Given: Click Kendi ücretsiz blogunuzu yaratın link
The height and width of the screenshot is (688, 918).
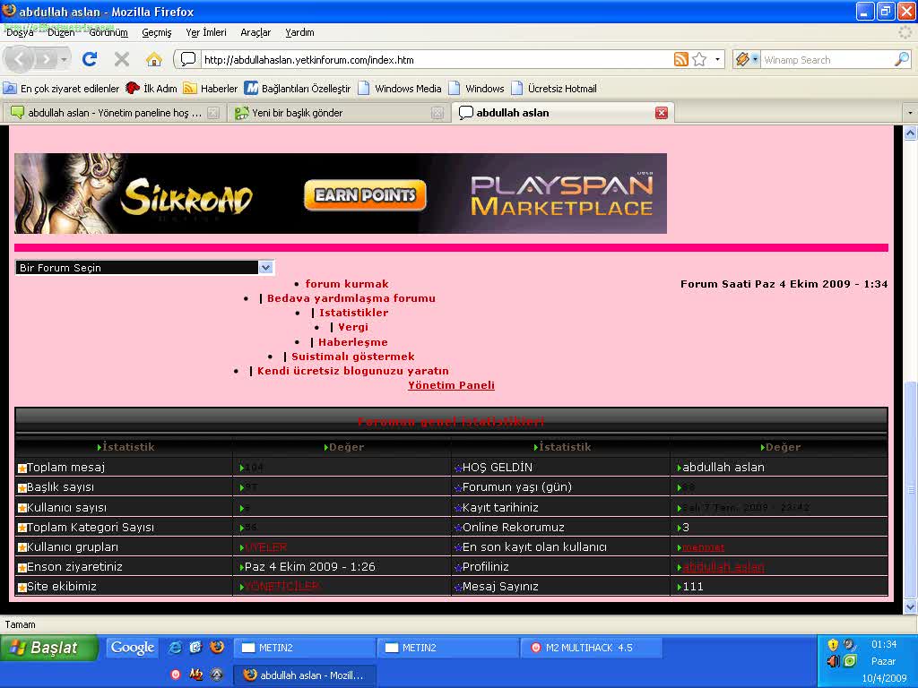Looking at the screenshot, I should point(353,371).
